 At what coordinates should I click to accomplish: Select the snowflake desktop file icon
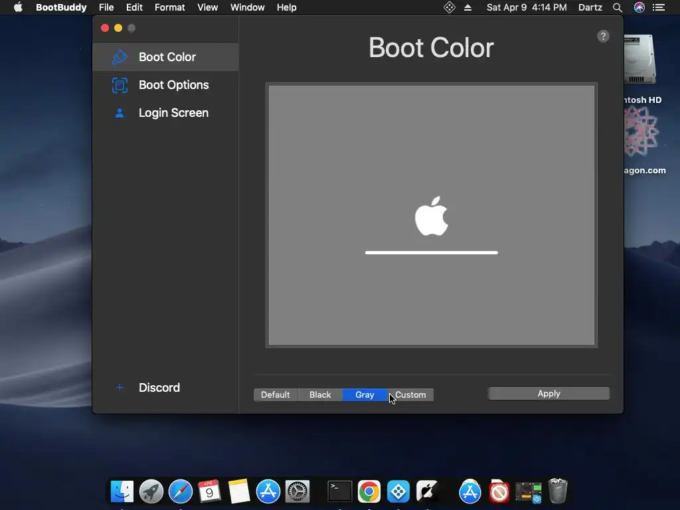[641, 131]
